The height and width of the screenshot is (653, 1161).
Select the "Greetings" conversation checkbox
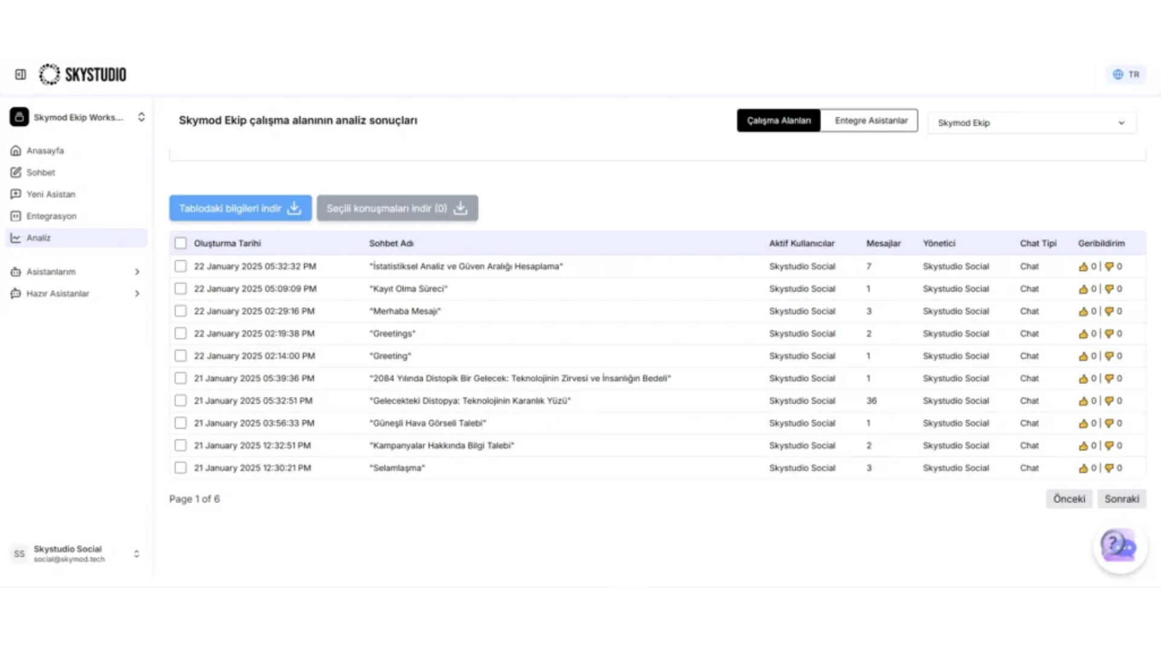(x=180, y=333)
